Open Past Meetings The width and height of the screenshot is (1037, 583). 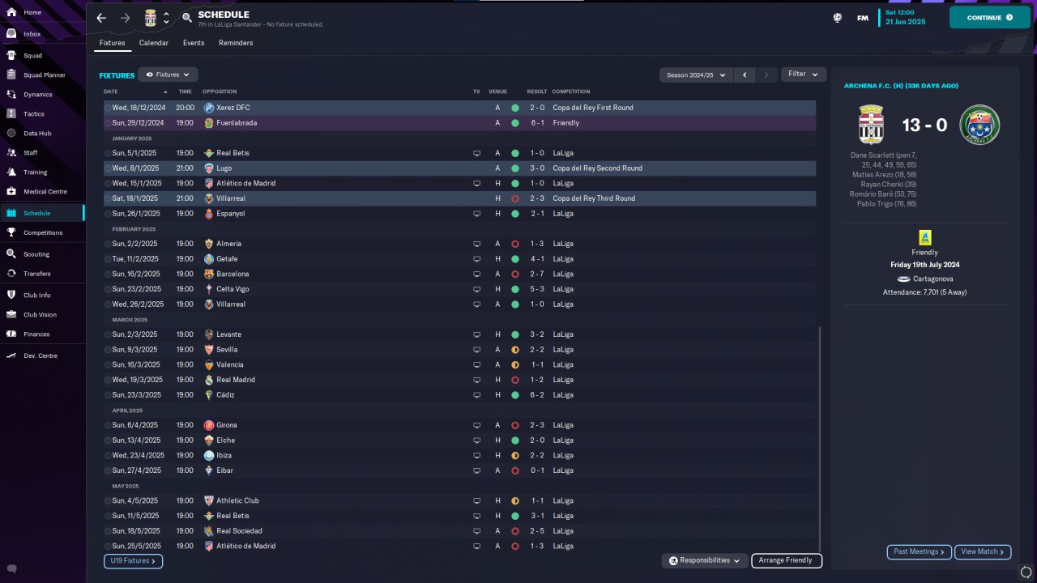coord(919,552)
